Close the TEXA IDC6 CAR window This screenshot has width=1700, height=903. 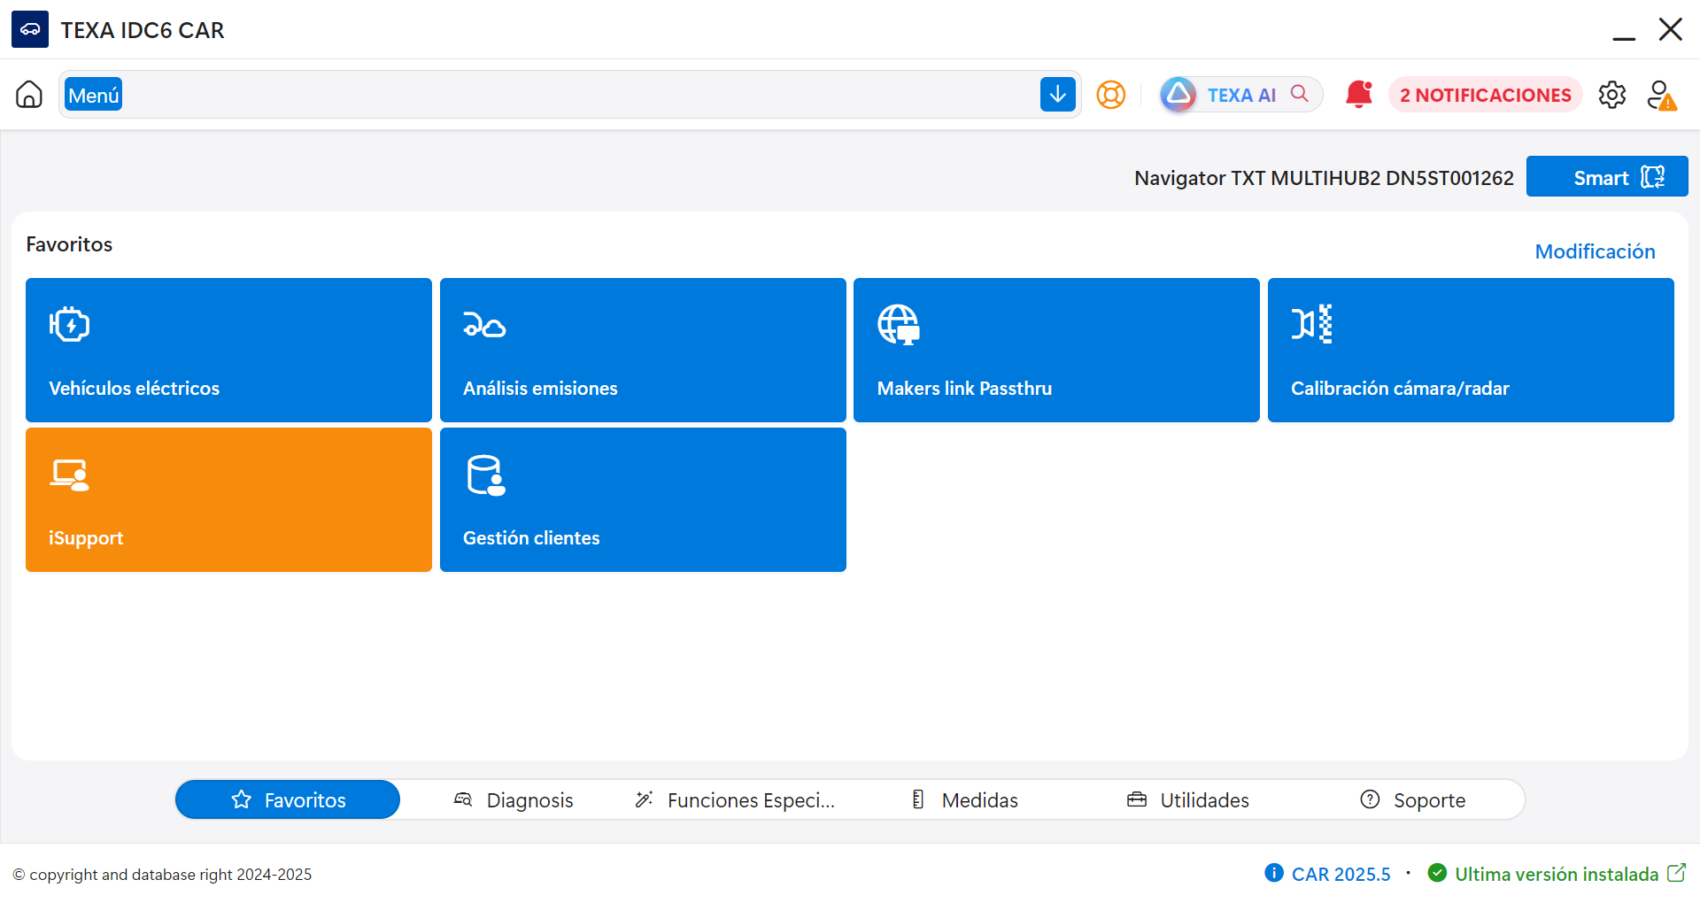click(1671, 29)
